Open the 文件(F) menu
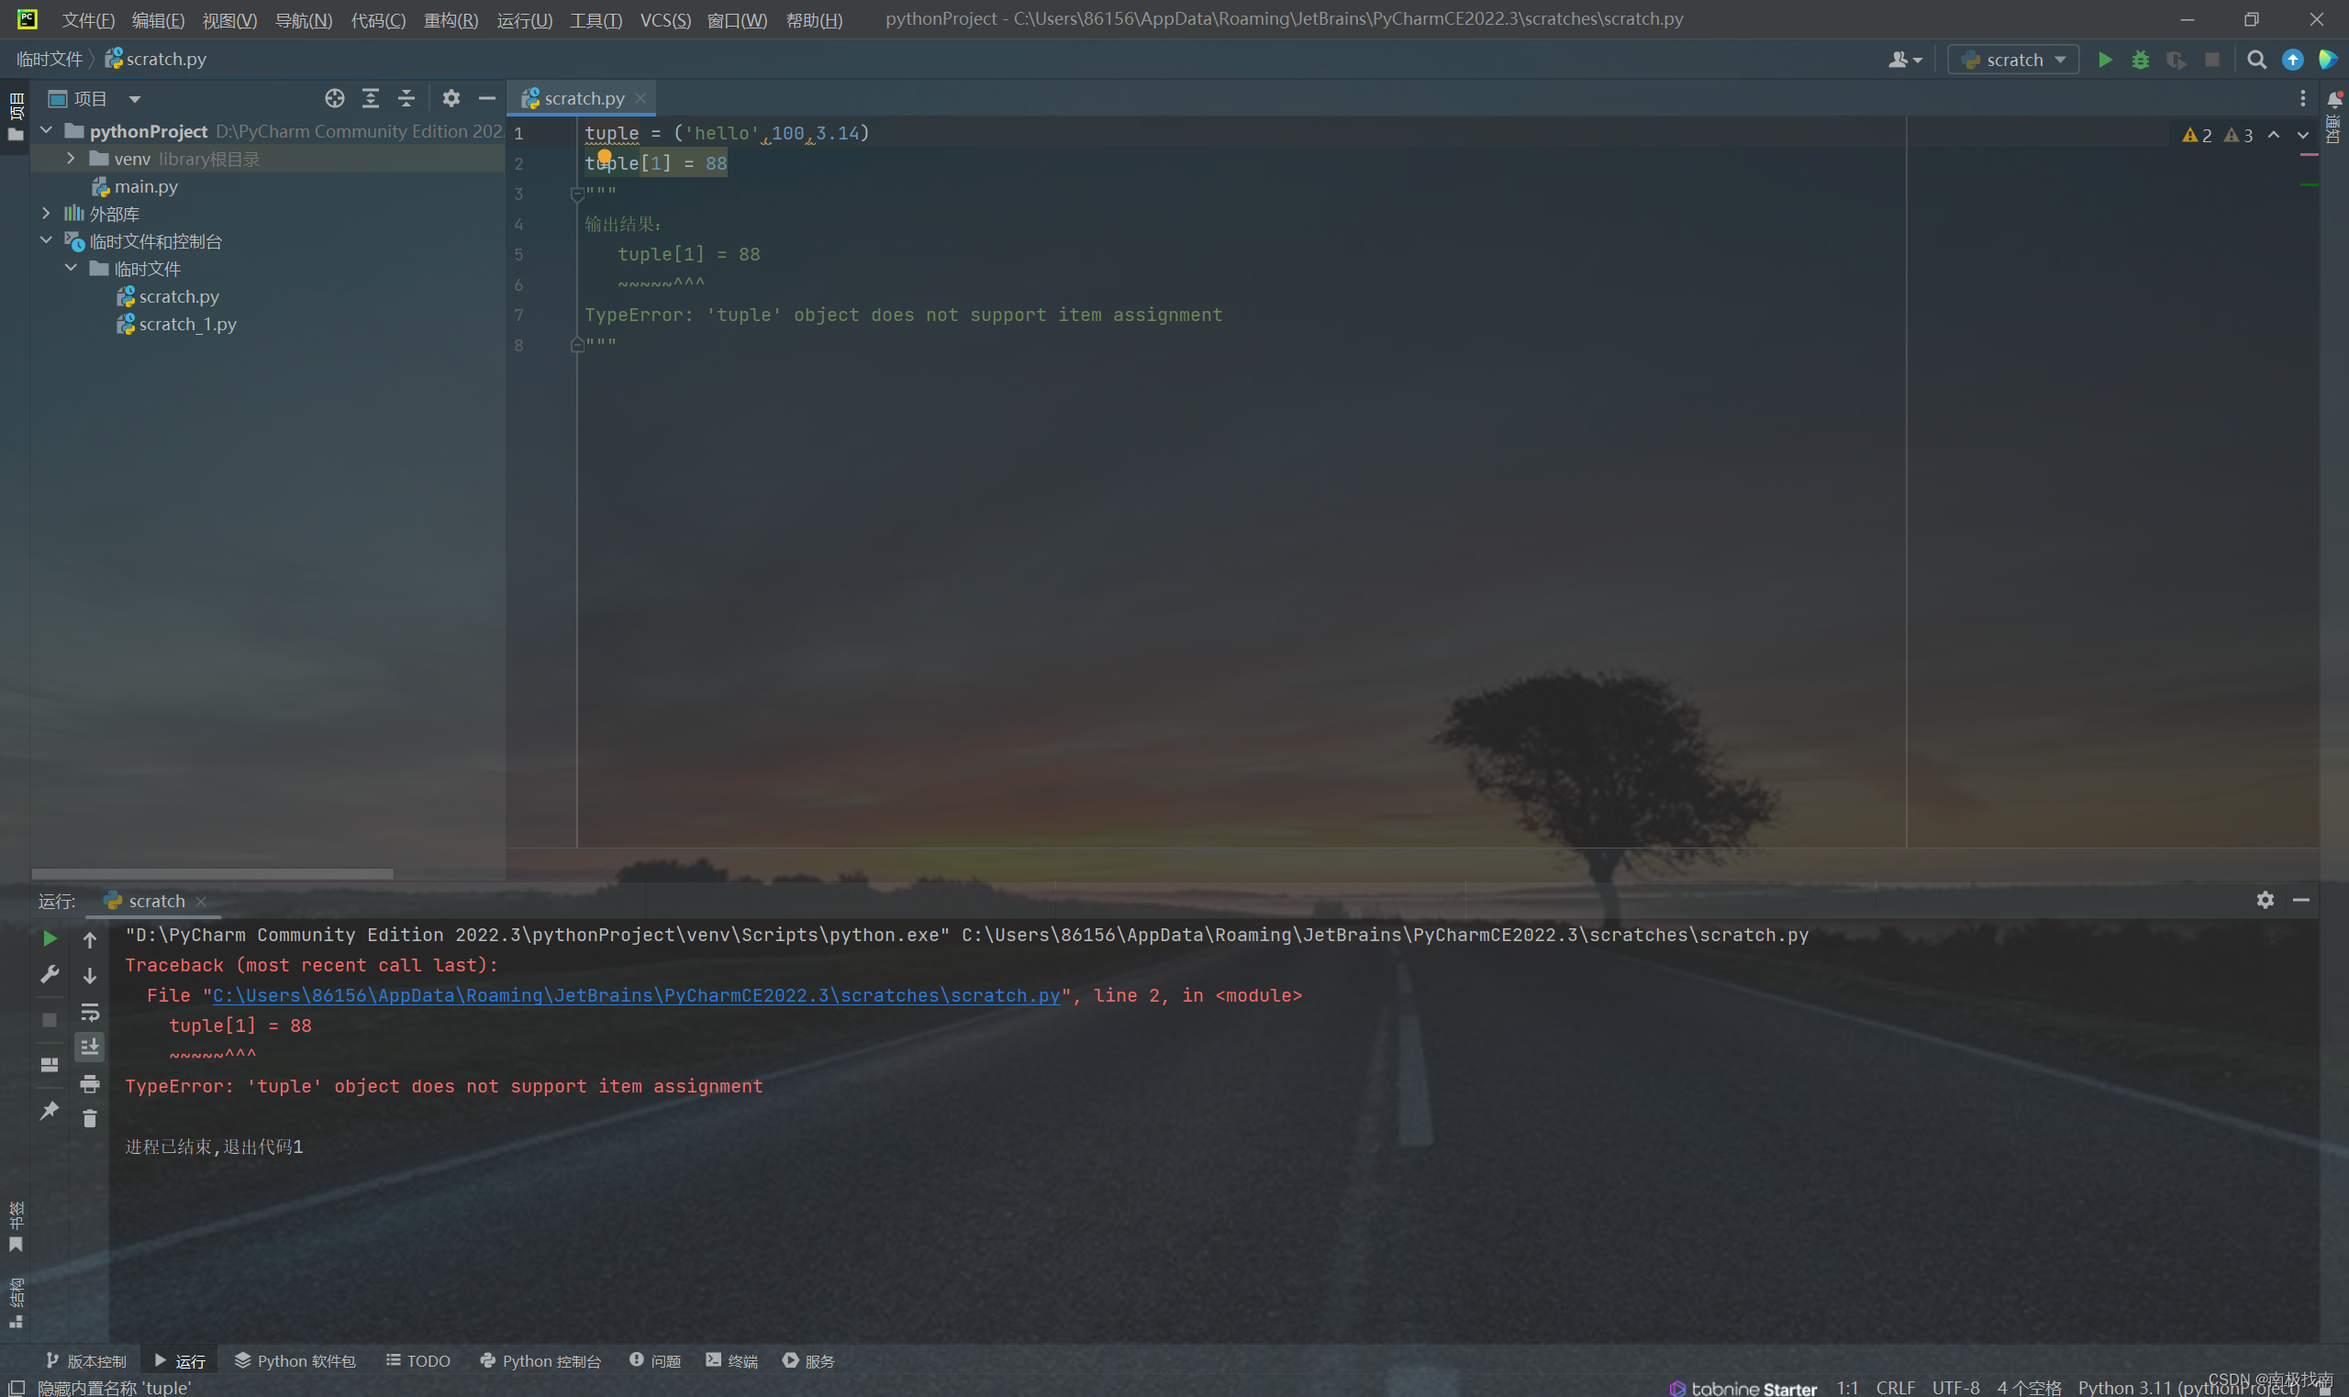 coord(88,20)
